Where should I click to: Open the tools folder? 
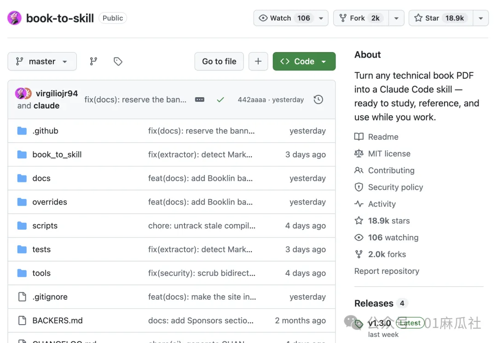click(x=41, y=273)
